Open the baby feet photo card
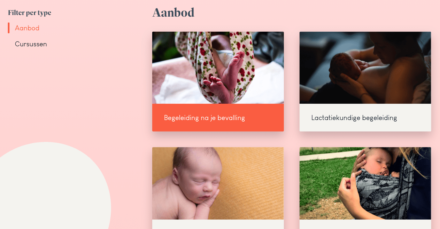 (x=218, y=68)
